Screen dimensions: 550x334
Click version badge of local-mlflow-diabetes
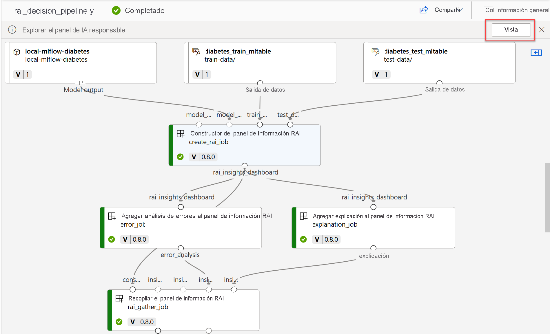(x=22, y=74)
